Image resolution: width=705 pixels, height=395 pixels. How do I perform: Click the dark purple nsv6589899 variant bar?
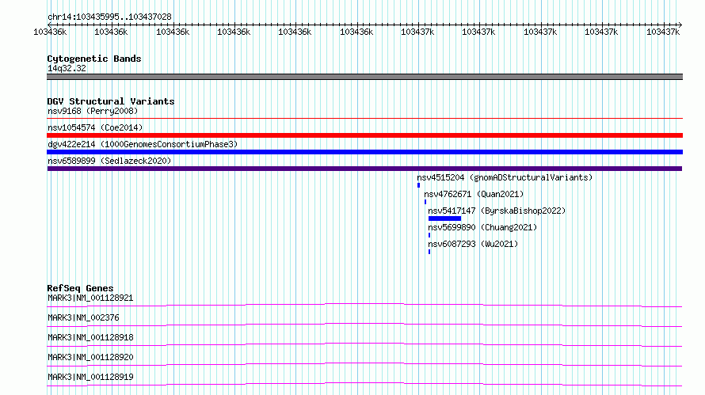pos(364,169)
